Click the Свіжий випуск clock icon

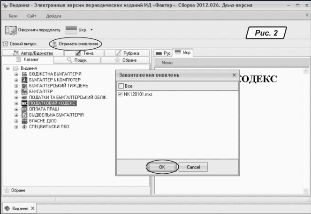point(6,44)
